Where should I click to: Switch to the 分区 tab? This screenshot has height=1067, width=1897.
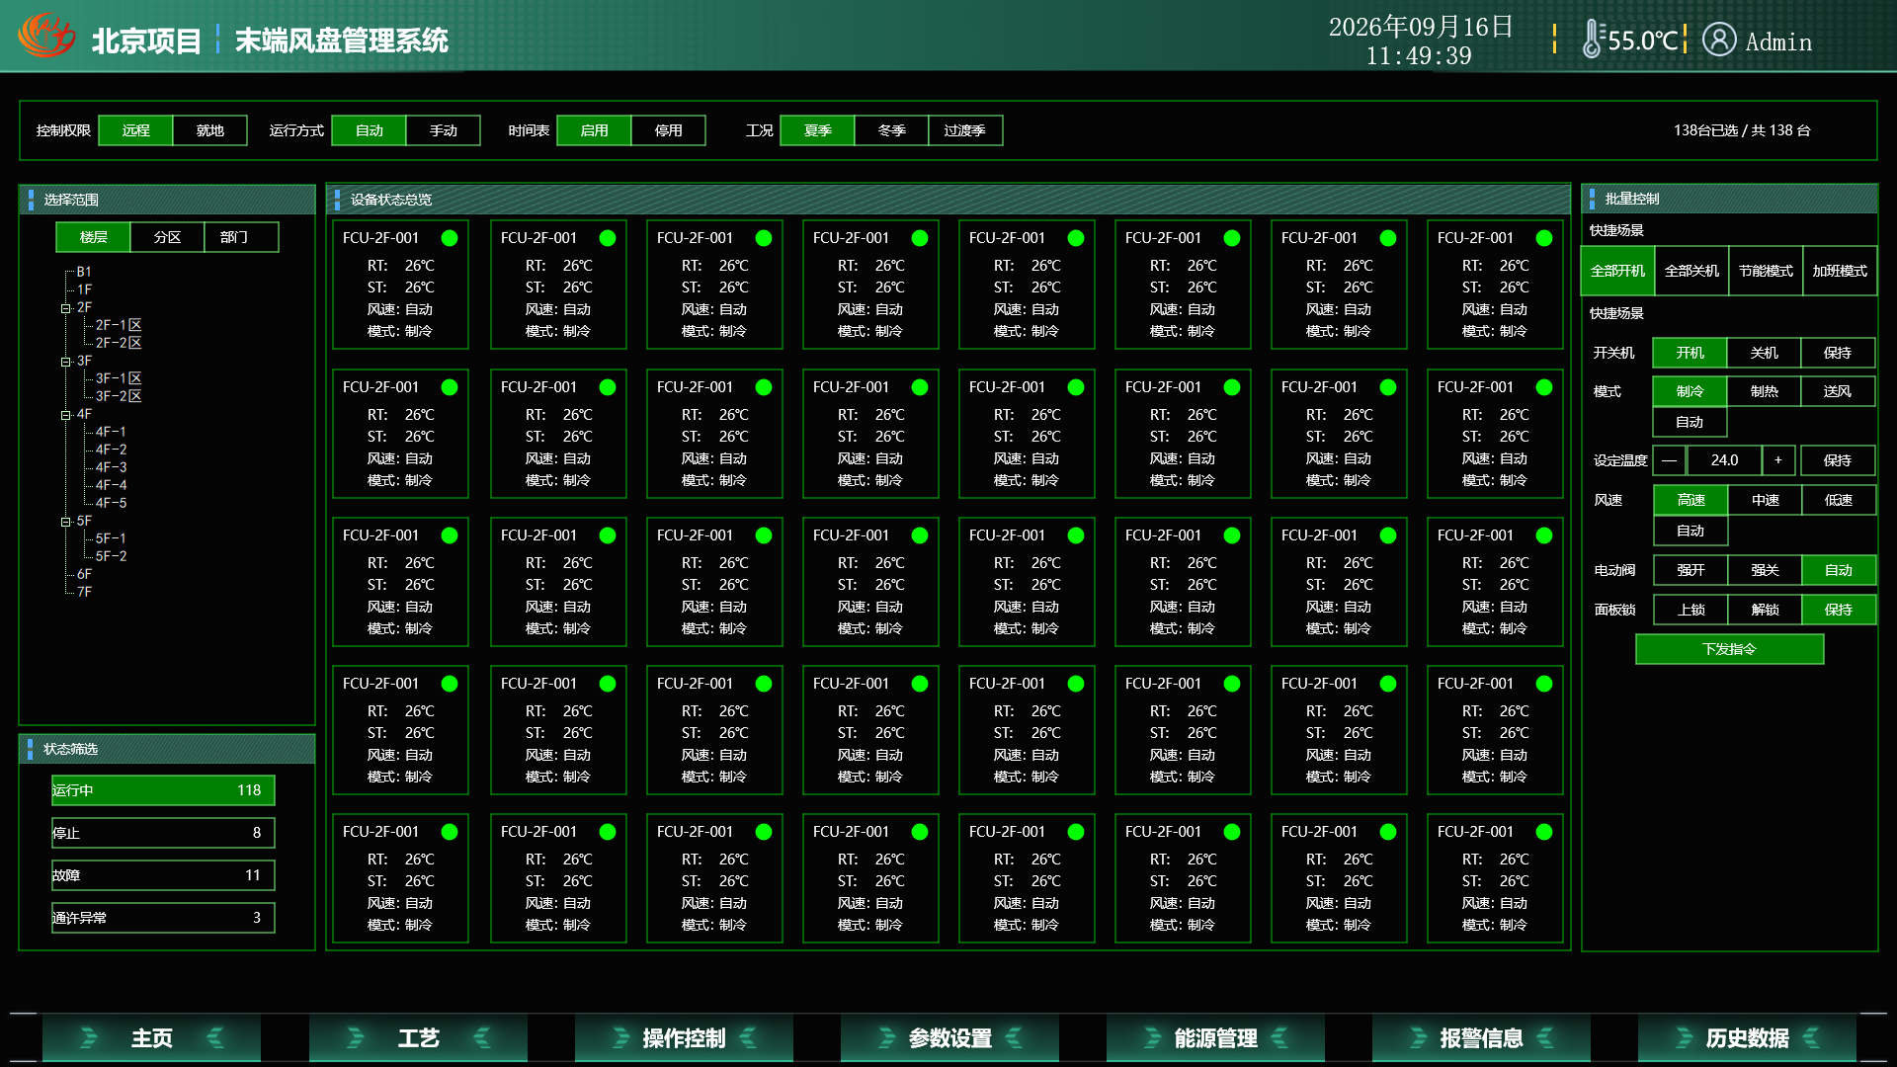[167, 237]
